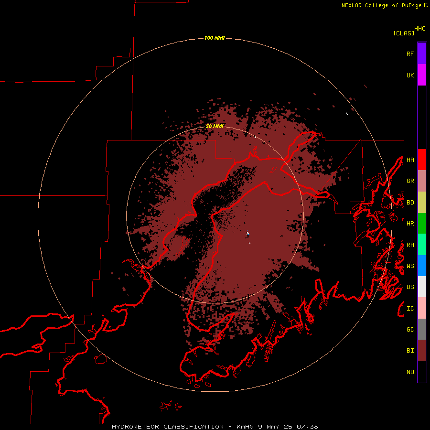Click the DS white legend swatch
The height and width of the screenshot is (430, 430).
422,287
